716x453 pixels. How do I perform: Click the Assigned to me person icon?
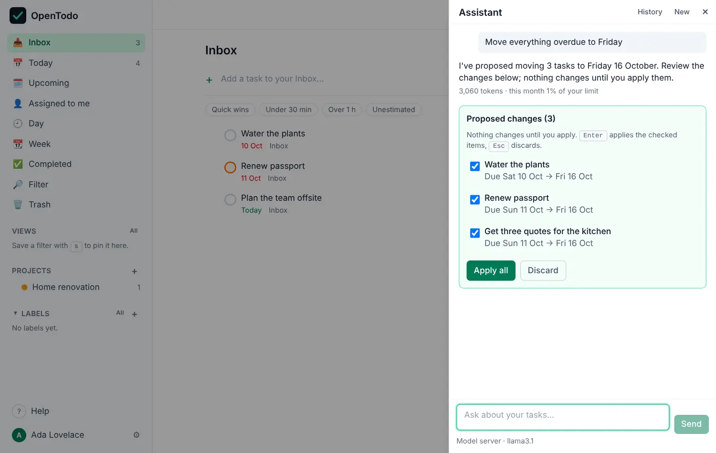point(18,103)
